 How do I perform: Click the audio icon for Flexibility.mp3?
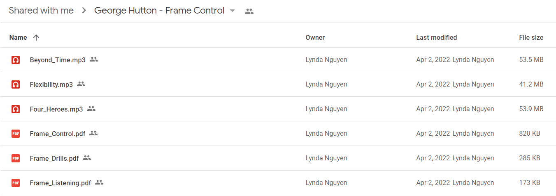pyautogui.click(x=16, y=84)
